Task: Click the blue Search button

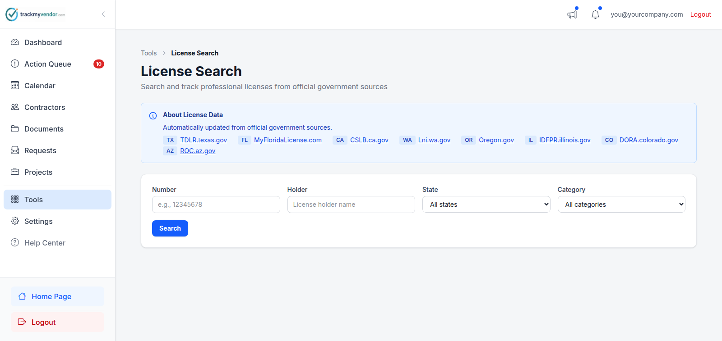Action: click(x=170, y=228)
